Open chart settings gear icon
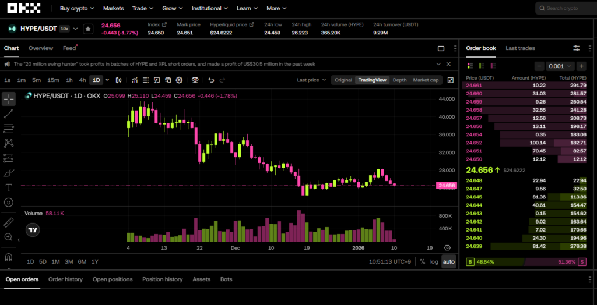 tap(179, 80)
